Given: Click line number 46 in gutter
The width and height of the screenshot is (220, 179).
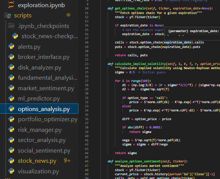Looking at the screenshot, I should click(87, 161).
